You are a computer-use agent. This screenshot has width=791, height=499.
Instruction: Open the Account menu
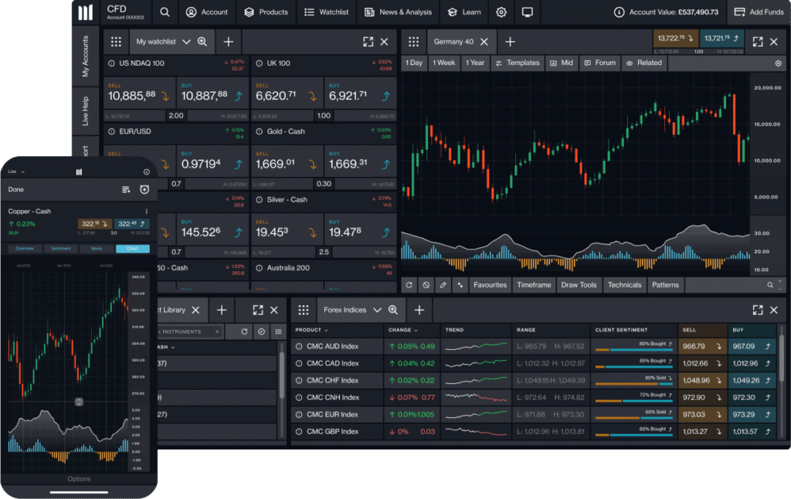[x=207, y=12]
